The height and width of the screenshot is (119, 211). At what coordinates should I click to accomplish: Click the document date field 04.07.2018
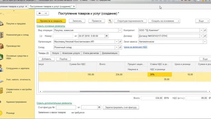pos(91,36)
